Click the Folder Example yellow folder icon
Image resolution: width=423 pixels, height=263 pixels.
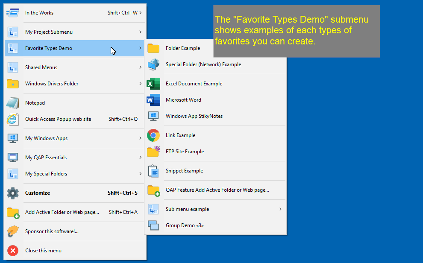(x=153, y=48)
